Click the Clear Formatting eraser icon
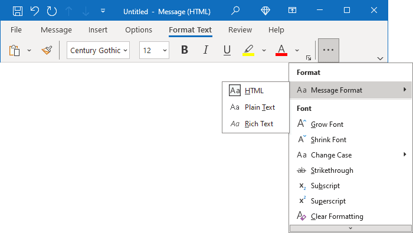 (x=301, y=216)
